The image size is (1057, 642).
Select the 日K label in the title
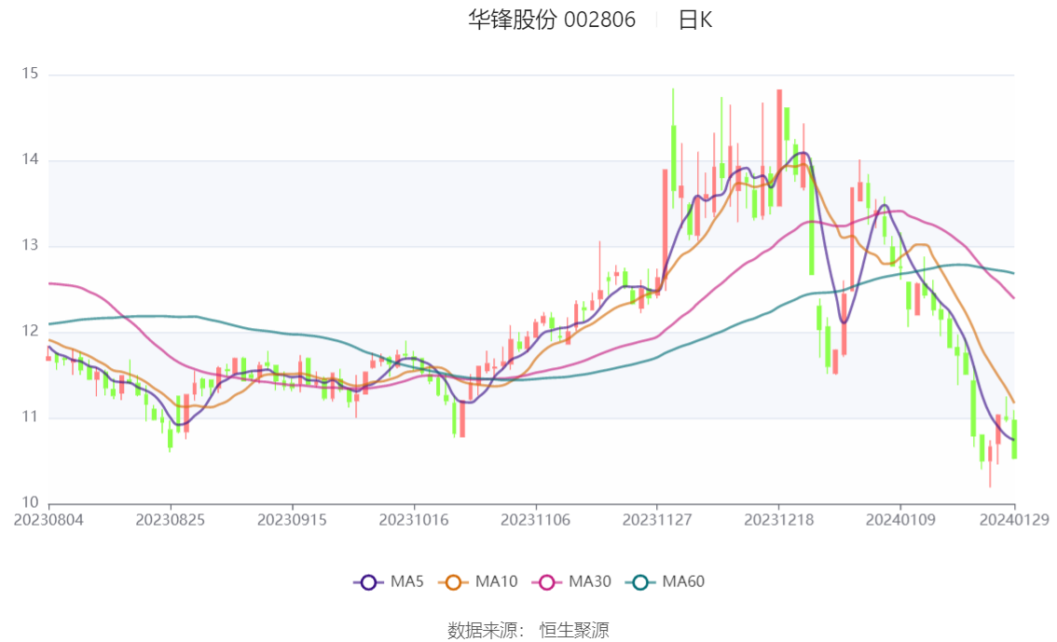pos(695,20)
